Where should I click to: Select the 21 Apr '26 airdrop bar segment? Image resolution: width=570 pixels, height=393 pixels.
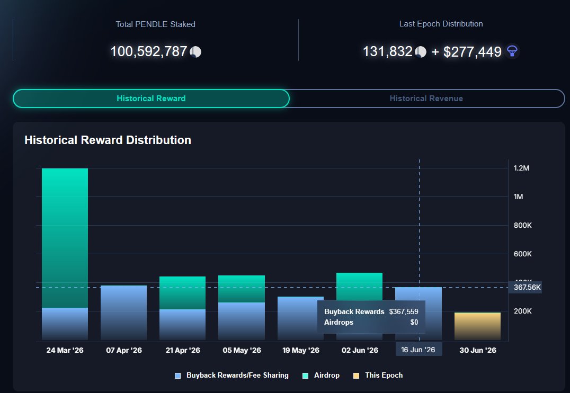[x=182, y=293]
